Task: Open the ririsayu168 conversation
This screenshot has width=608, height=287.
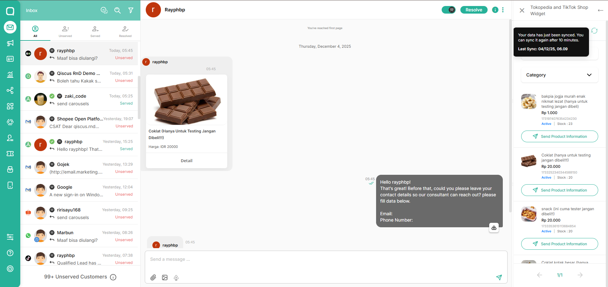Action: 79,213
